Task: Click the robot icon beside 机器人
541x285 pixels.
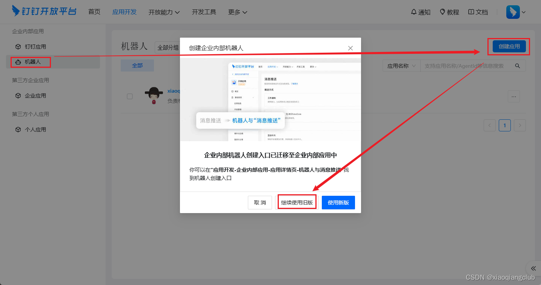Action: (x=18, y=62)
